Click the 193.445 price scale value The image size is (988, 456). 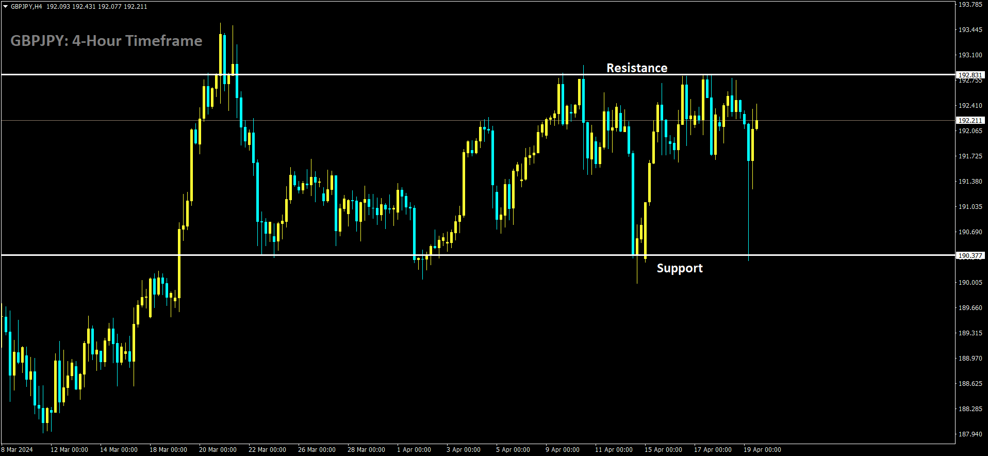click(970, 30)
